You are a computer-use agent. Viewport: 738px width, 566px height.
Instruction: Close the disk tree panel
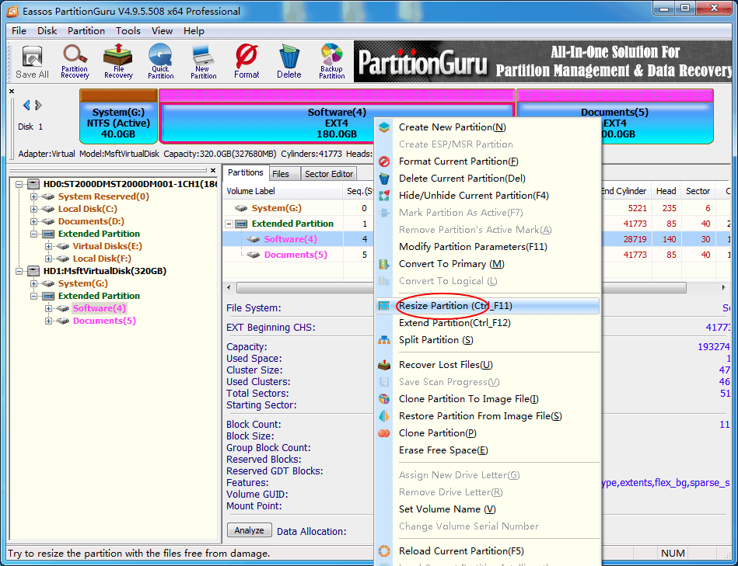213,171
